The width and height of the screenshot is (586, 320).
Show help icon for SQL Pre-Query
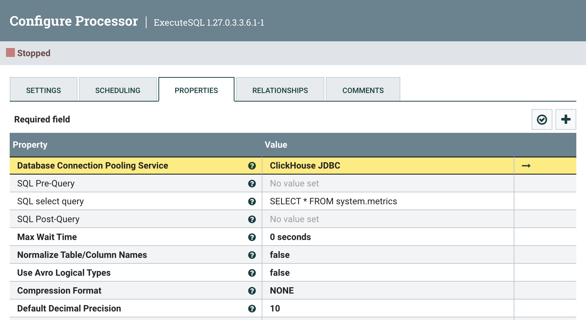pyautogui.click(x=252, y=183)
